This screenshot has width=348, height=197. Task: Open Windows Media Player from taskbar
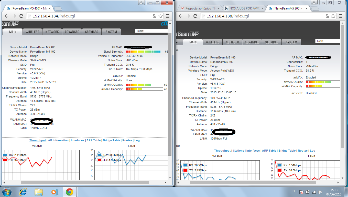tap(54, 192)
